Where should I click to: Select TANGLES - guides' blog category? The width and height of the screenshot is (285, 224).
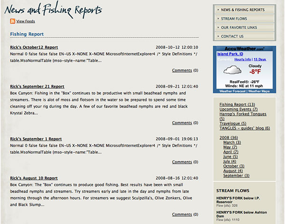point(245,128)
